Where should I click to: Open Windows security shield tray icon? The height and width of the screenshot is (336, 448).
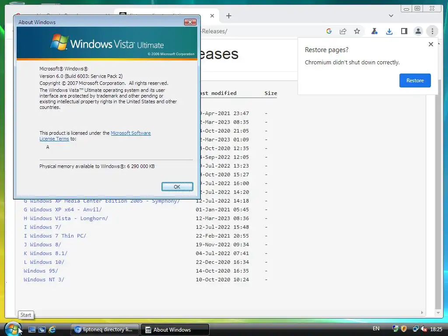click(403, 329)
